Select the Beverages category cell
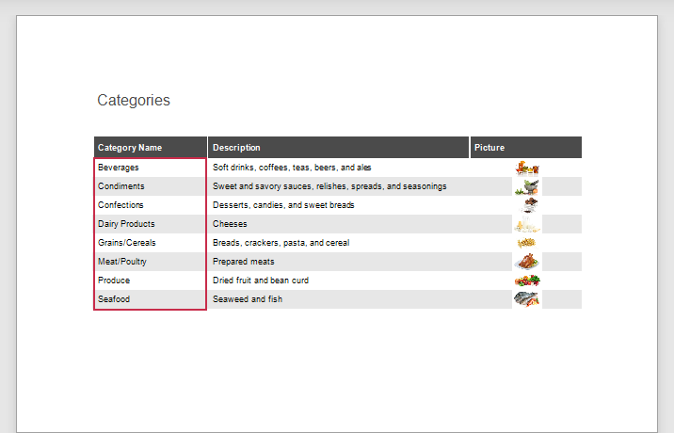This screenshot has height=433, width=674. (x=150, y=168)
